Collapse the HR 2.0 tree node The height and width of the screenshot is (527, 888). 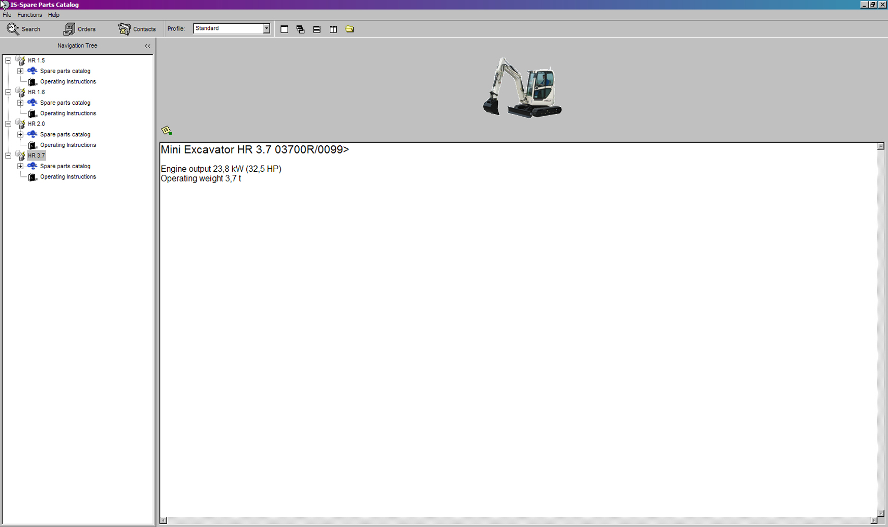pos(8,124)
